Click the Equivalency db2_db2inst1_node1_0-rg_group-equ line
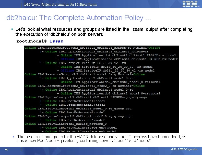The image size is (202, 155). click(x=78, y=109)
